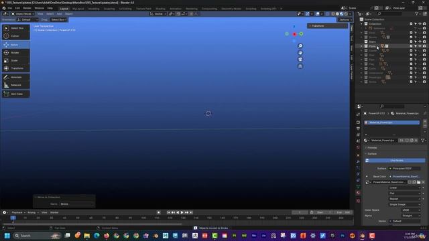Open the Options dropdown in viewport header
Image resolution: width=429 pixels, height=241 pixels.
[x=344, y=19]
